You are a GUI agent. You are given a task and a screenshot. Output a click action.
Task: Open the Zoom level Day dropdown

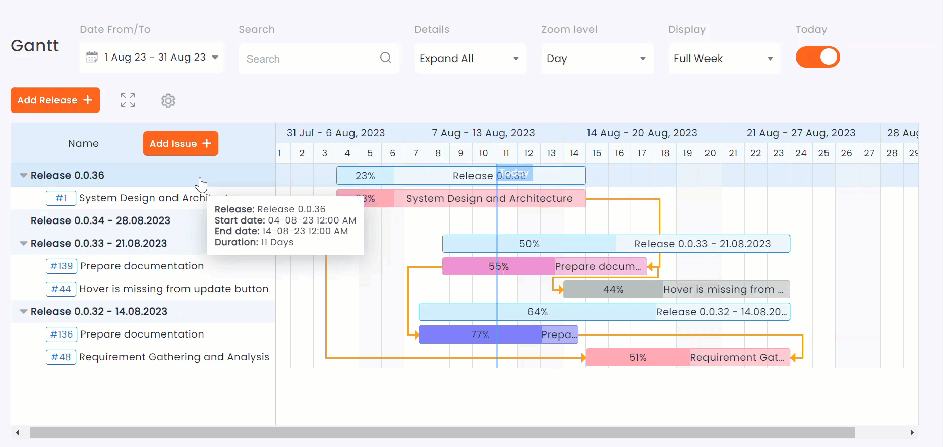[x=597, y=59]
